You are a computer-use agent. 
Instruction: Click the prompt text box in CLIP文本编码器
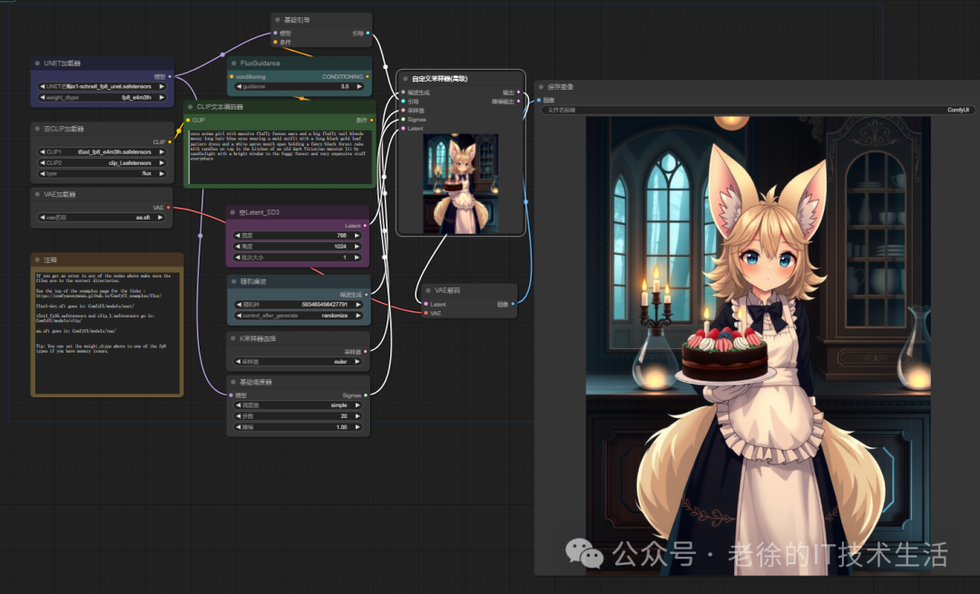(280, 157)
